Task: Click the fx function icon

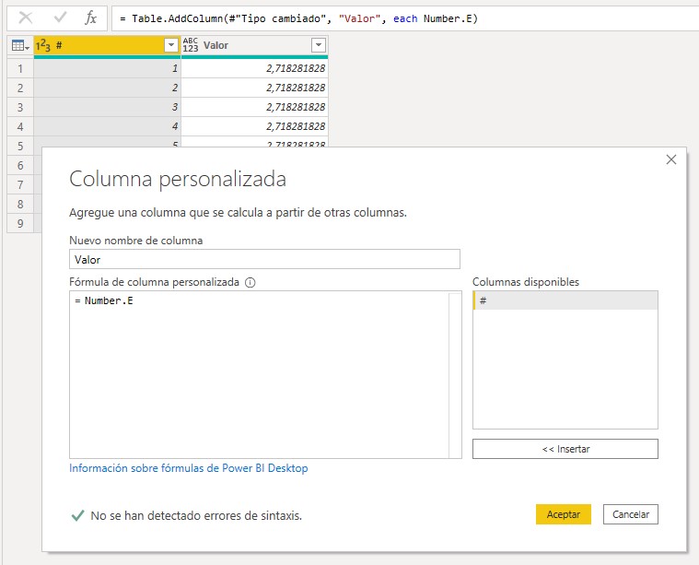Action: click(x=90, y=18)
